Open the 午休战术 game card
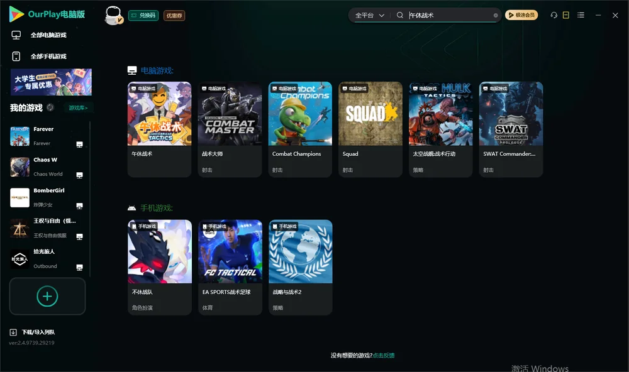The width and height of the screenshot is (629, 372). click(159, 129)
